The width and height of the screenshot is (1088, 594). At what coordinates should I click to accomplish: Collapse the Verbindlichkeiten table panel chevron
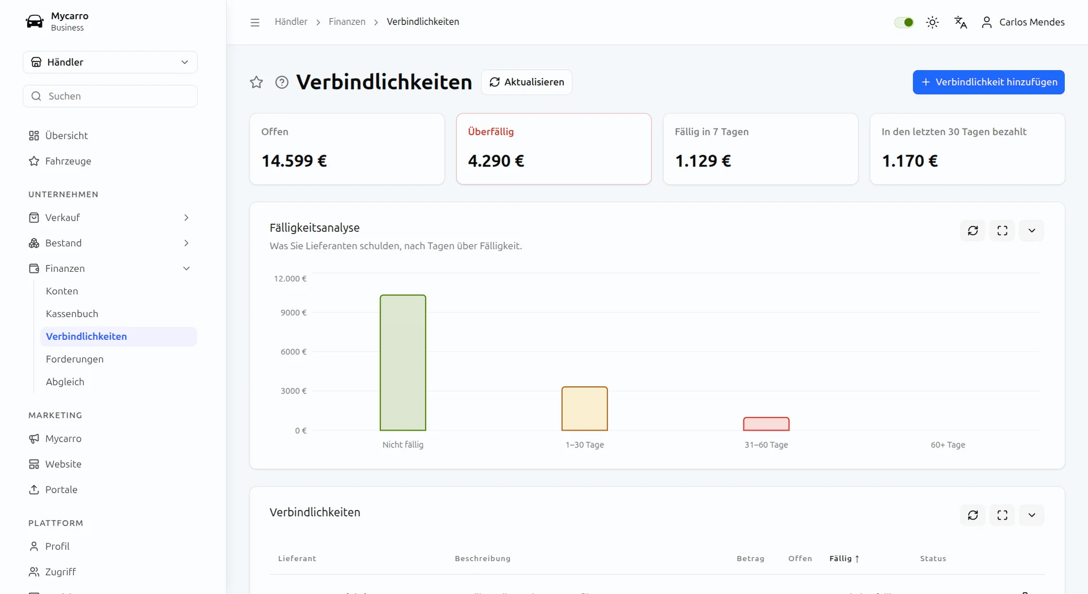(1032, 515)
